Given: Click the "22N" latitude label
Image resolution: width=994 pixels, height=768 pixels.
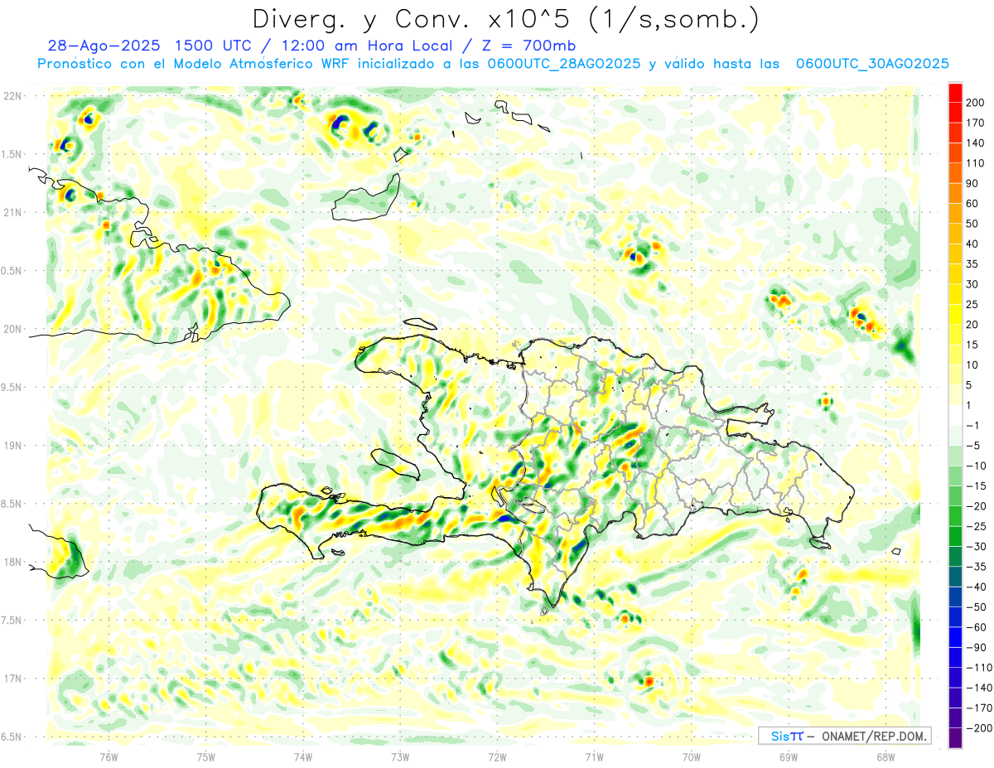Looking at the screenshot, I should click(x=12, y=96).
